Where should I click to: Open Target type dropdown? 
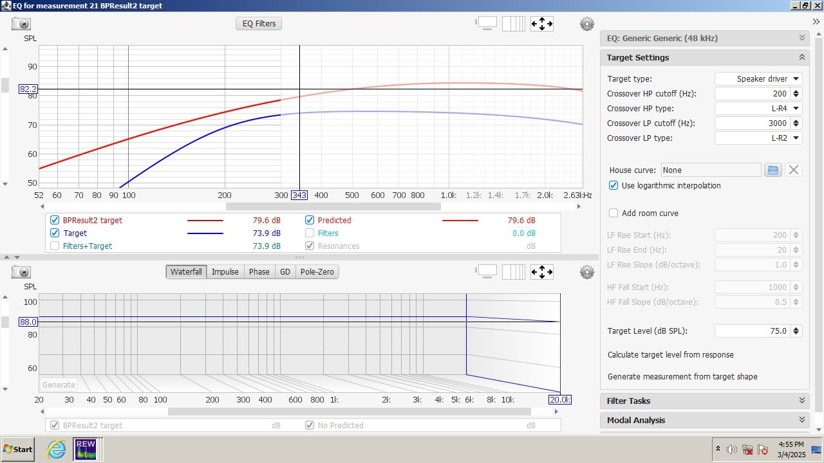click(x=758, y=78)
